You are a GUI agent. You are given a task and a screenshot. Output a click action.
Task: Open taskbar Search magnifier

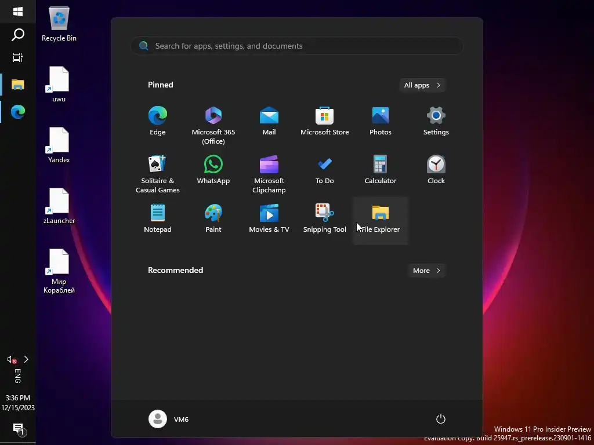coord(18,34)
